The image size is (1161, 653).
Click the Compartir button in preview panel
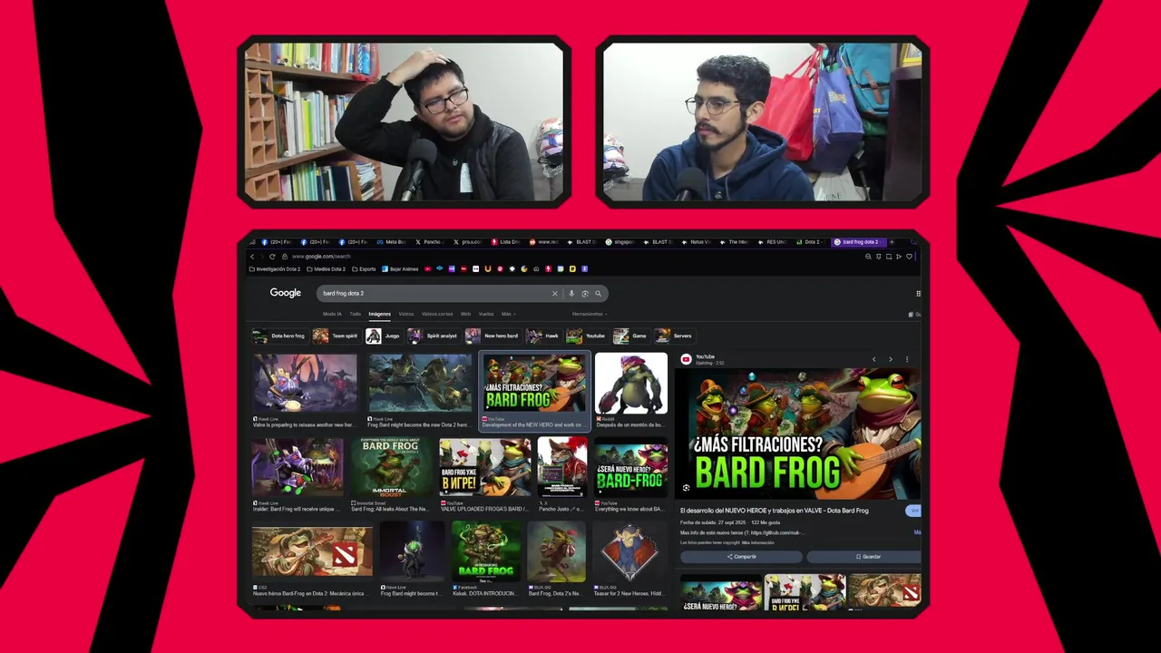(742, 557)
